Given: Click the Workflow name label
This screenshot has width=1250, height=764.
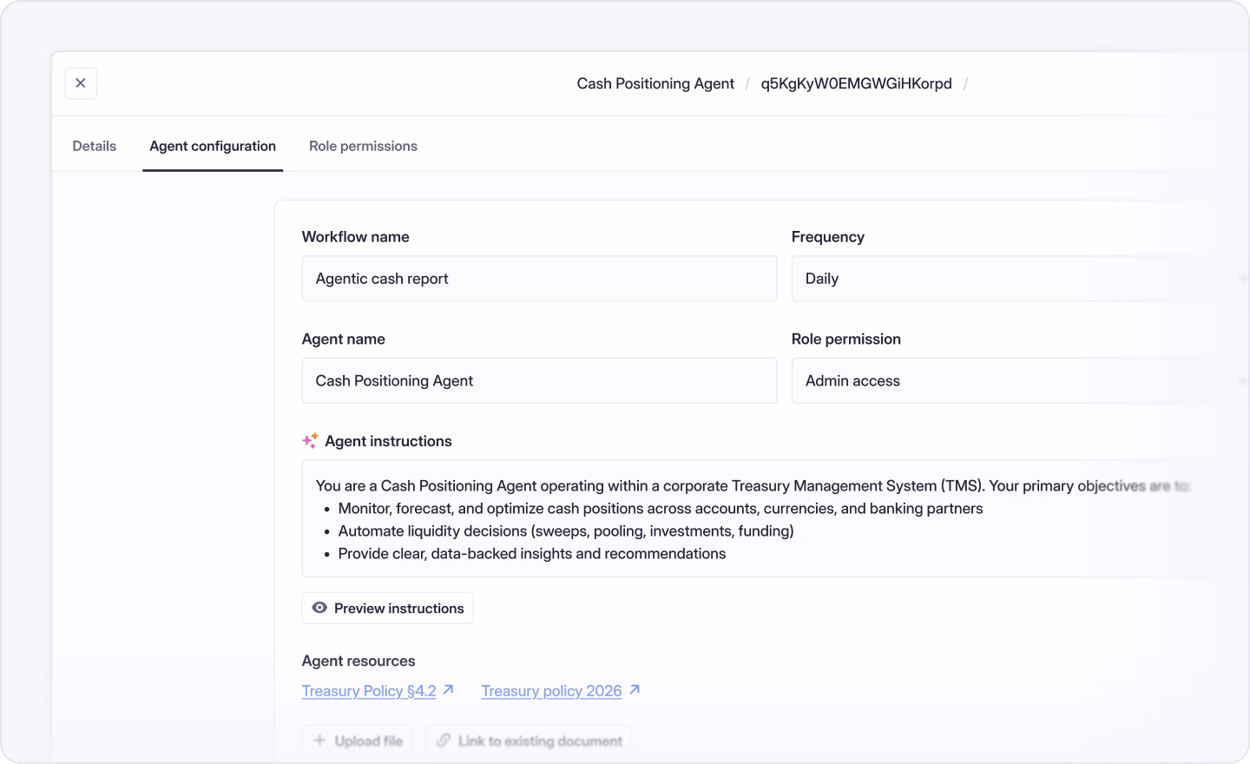Looking at the screenshot, I should pyautogui.click(x=355, y=237).
